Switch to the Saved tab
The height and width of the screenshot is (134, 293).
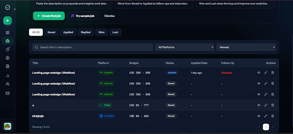tap(51, 32)
